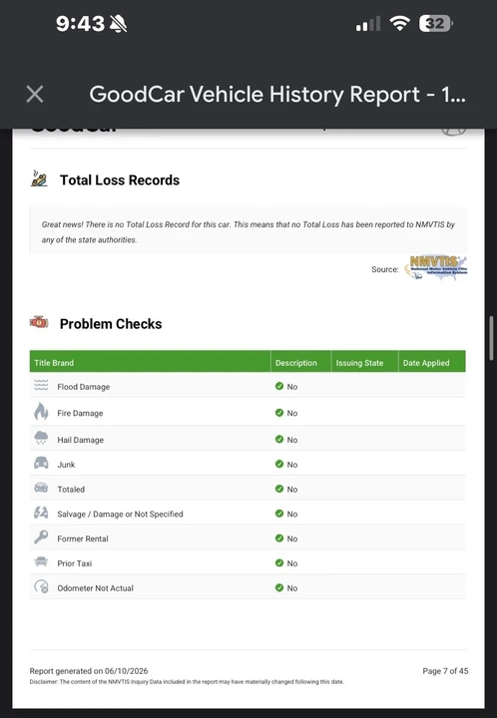Select the Flood Damage waves icon

pos(41,386)
